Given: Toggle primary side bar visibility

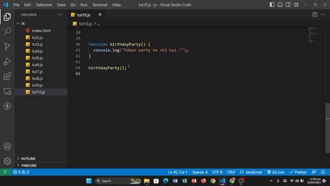Looking at the screenshot, I should [272, 5].
